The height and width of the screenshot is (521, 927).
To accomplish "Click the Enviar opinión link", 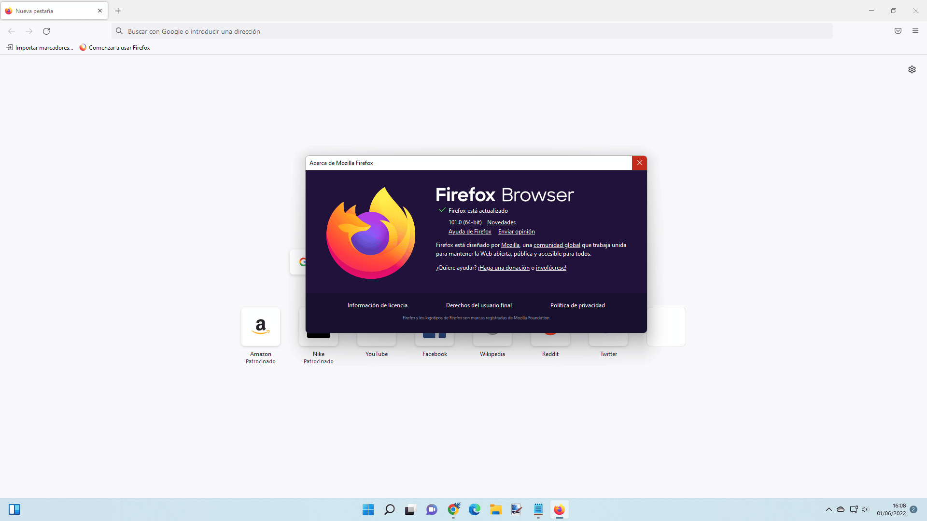I will (517, 232).
